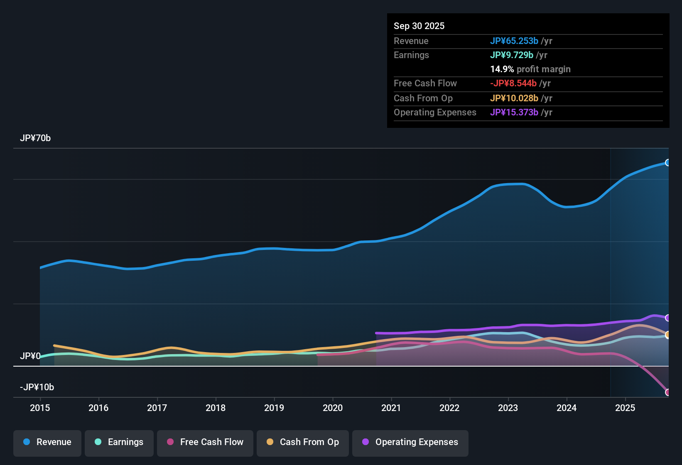Toggle the Earnings series visibility

[119, 442]
